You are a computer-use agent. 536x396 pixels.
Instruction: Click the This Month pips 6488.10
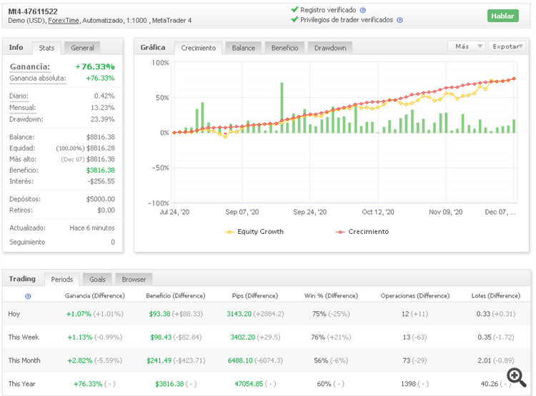click(x=240, y=360)
